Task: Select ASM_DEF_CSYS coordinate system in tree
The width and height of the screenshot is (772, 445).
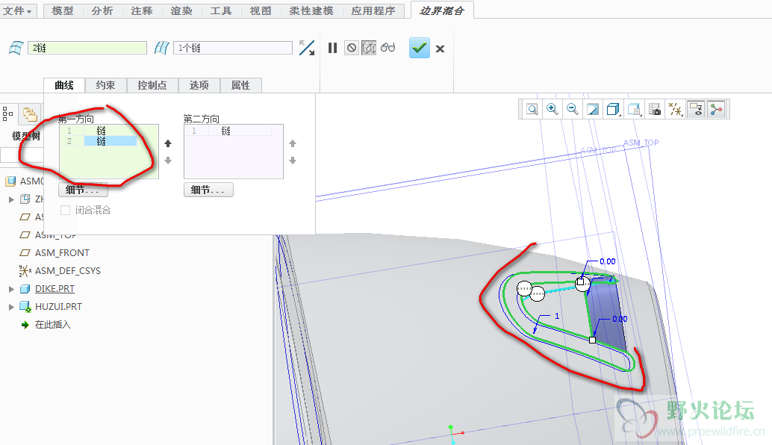Action: coord(67,271)
